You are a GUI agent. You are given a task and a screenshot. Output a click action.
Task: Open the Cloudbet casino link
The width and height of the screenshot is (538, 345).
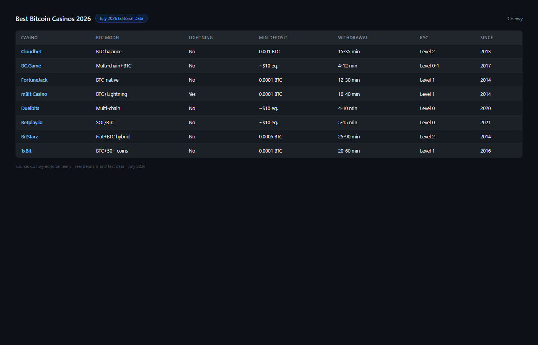coord(31,51)
